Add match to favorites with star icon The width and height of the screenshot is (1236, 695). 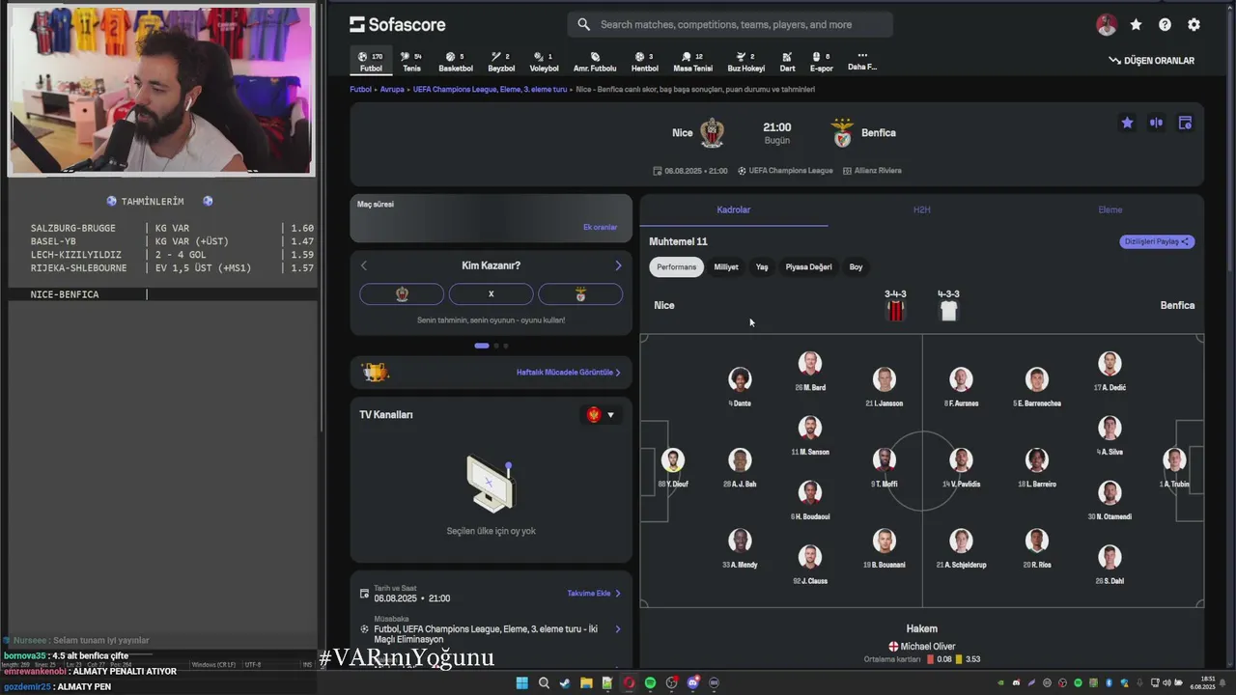point(1127,123)
